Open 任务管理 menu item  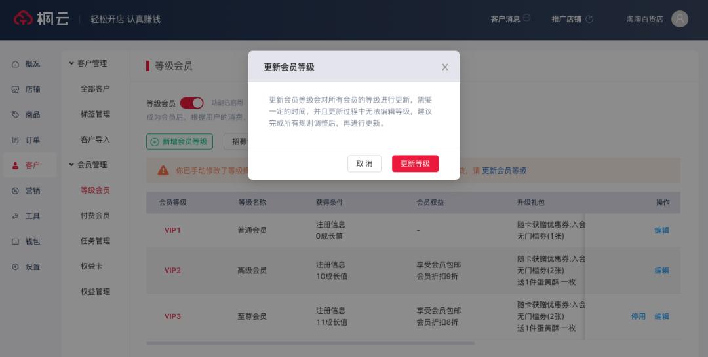coord(95,241)
